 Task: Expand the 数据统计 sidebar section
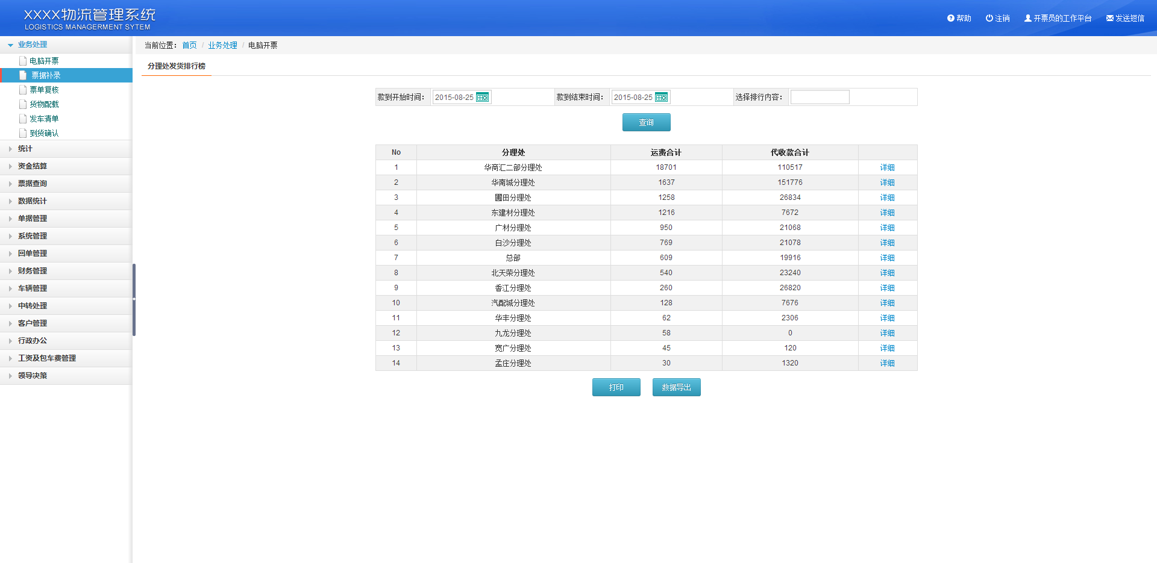coord(66,201)
